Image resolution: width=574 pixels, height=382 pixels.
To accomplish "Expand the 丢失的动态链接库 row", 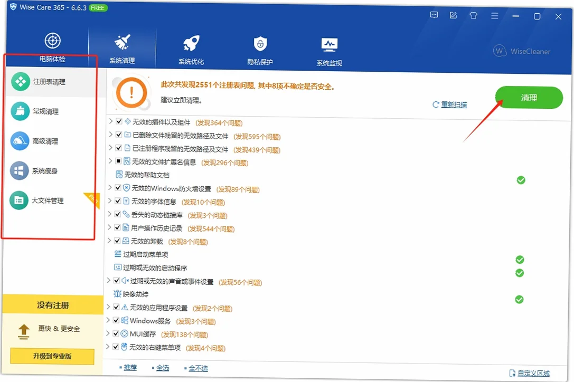I will 109,214.
